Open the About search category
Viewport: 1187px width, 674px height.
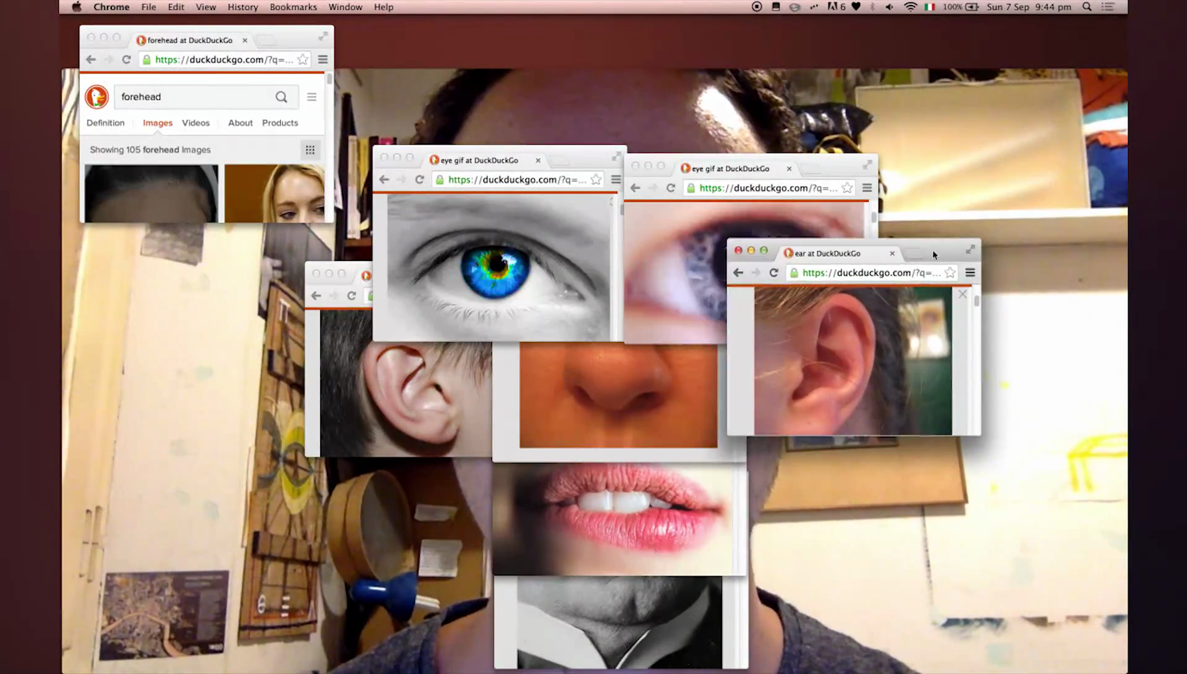pyautogui.click(x=240, y=123)
